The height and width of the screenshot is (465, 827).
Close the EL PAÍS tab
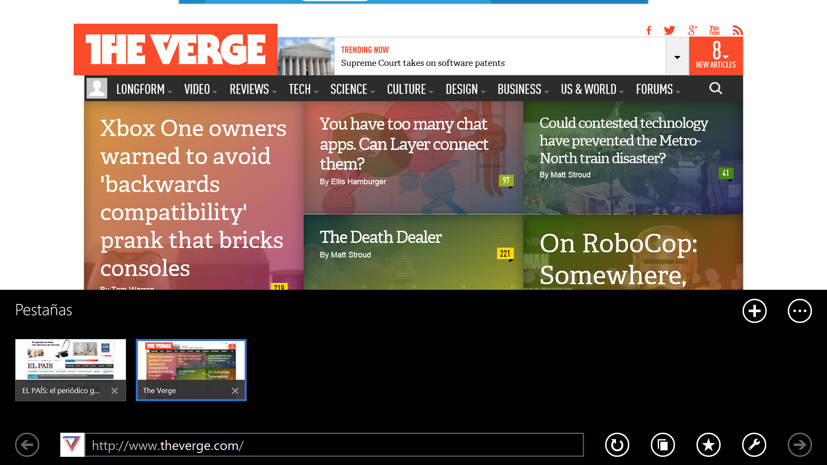[x=114, y=391]
